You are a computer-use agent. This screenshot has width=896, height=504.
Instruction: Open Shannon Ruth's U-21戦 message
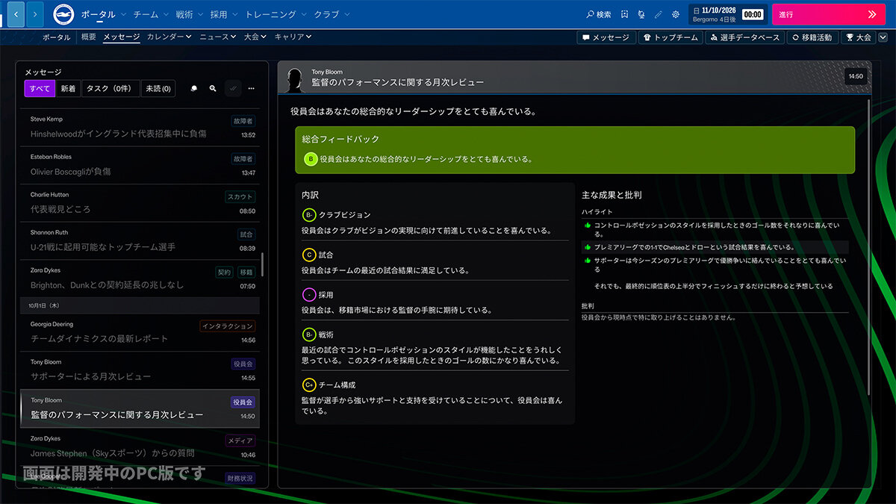click(140, 240)
